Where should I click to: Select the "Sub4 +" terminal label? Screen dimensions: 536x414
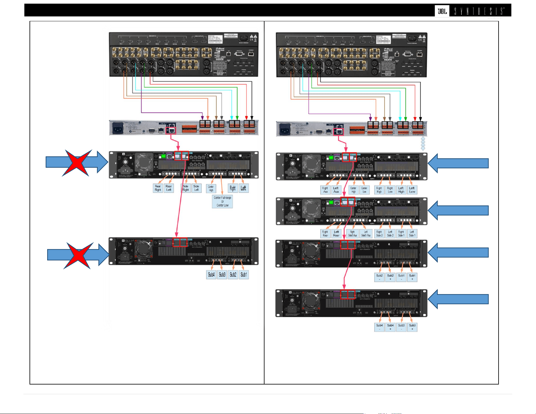pyautogui.click(x=391, y=327)
